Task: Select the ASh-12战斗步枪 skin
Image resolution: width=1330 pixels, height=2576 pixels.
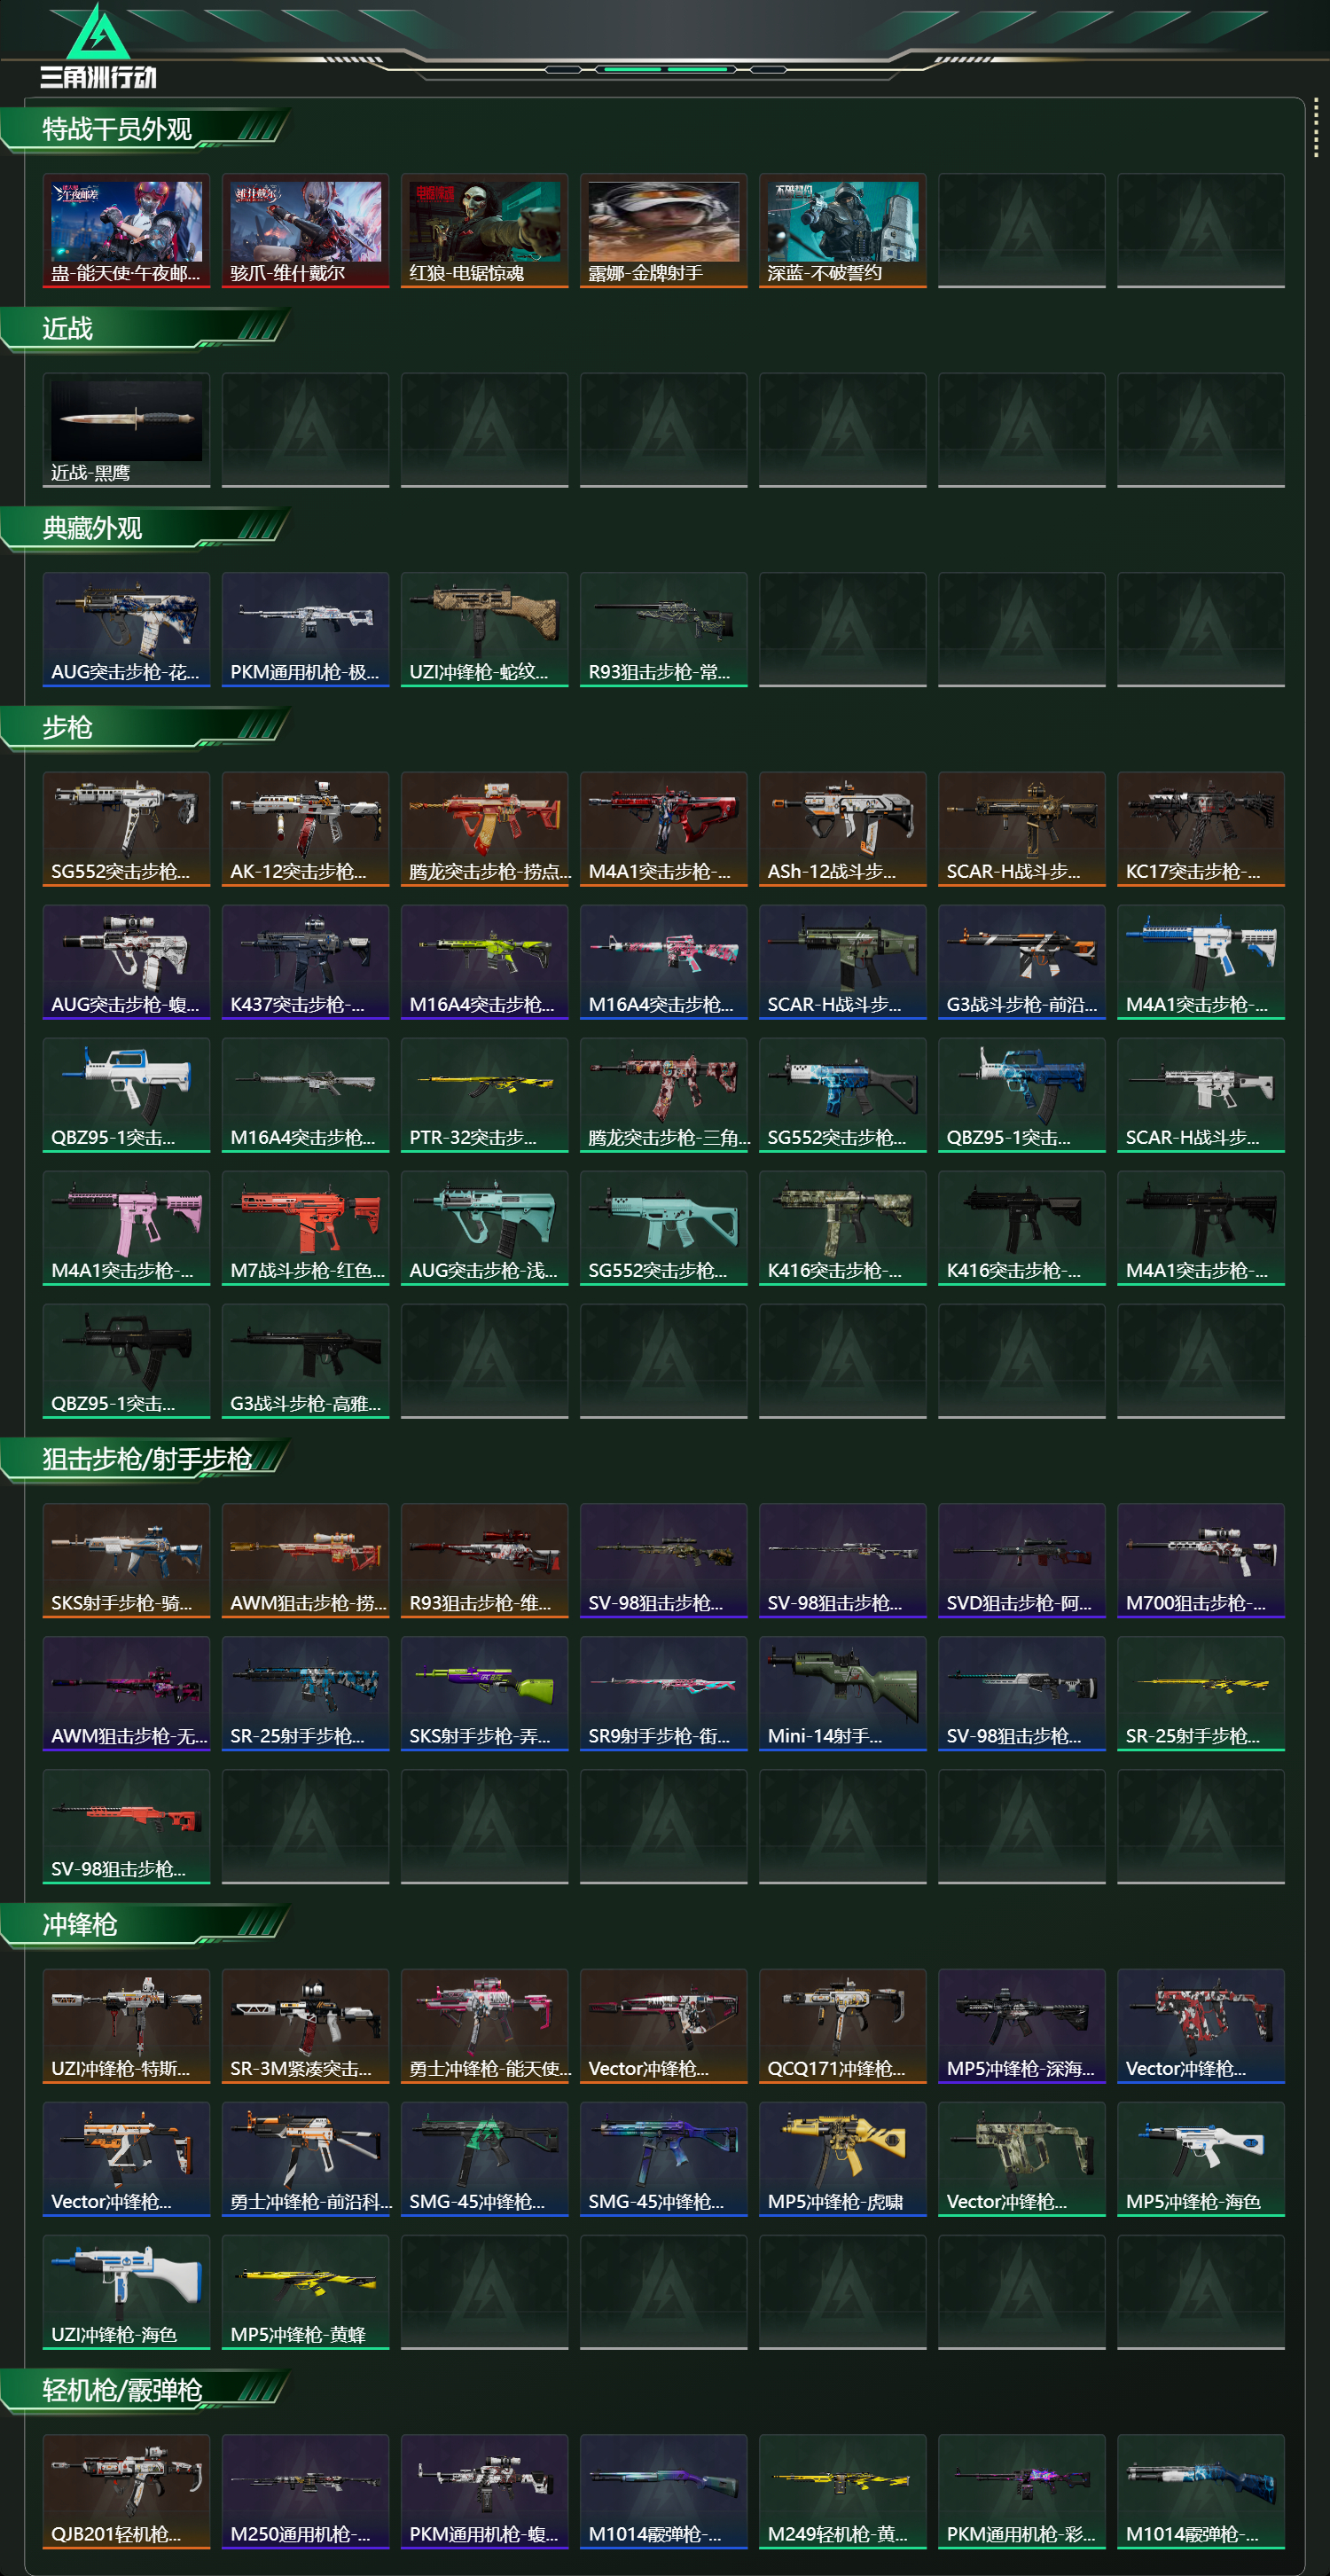Action: [x=842, y=829]
